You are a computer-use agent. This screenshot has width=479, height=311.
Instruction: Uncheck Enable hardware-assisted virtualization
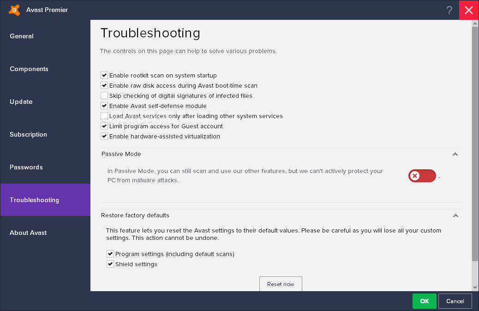pyautogui.click(x=104, y=136)
